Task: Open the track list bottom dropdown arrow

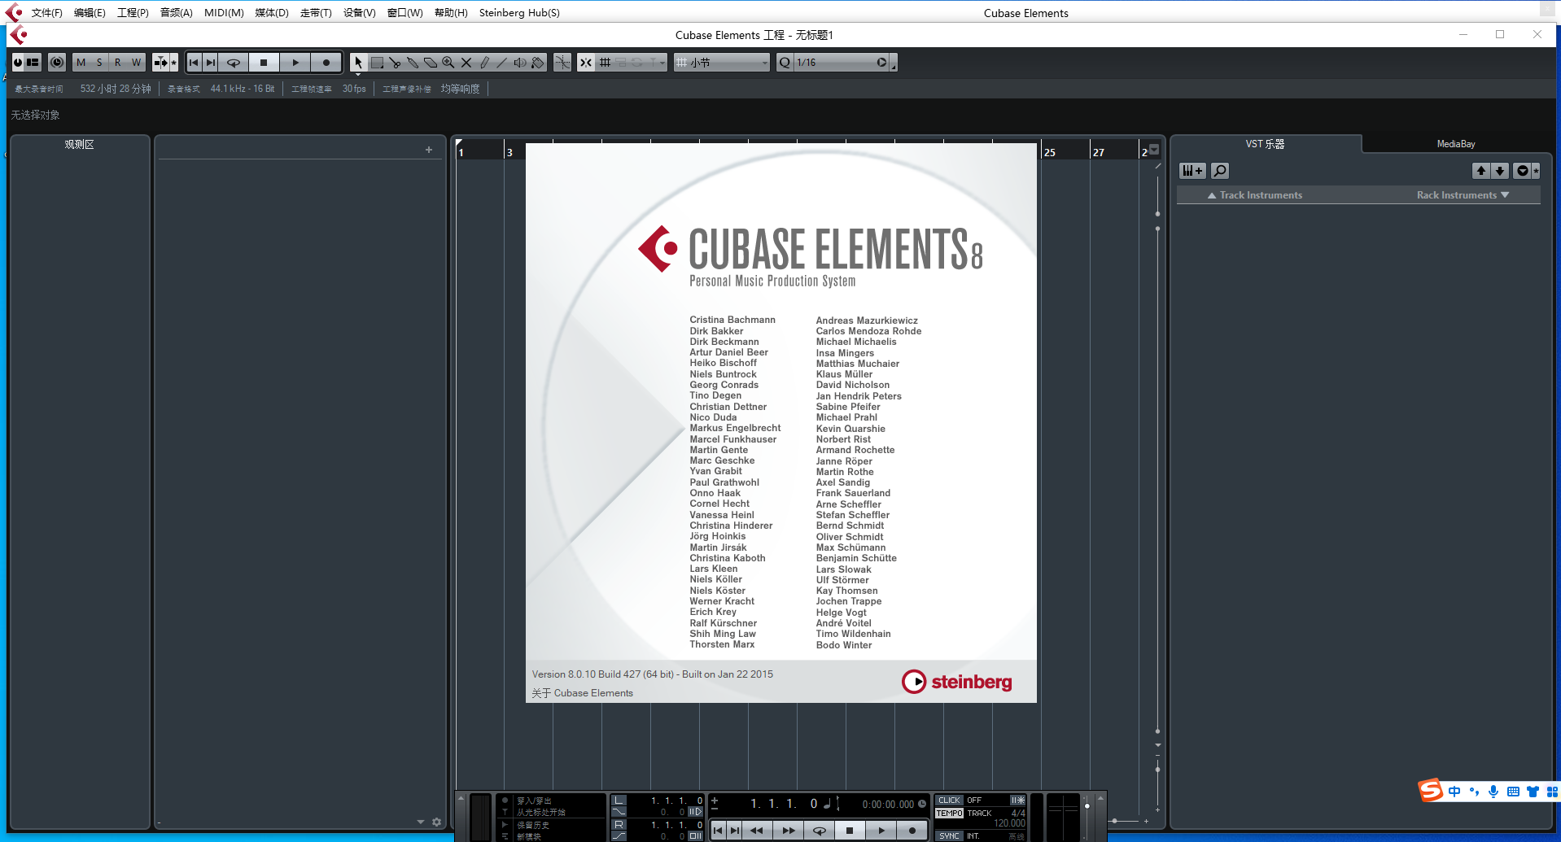Action: [x=421, y=822]
